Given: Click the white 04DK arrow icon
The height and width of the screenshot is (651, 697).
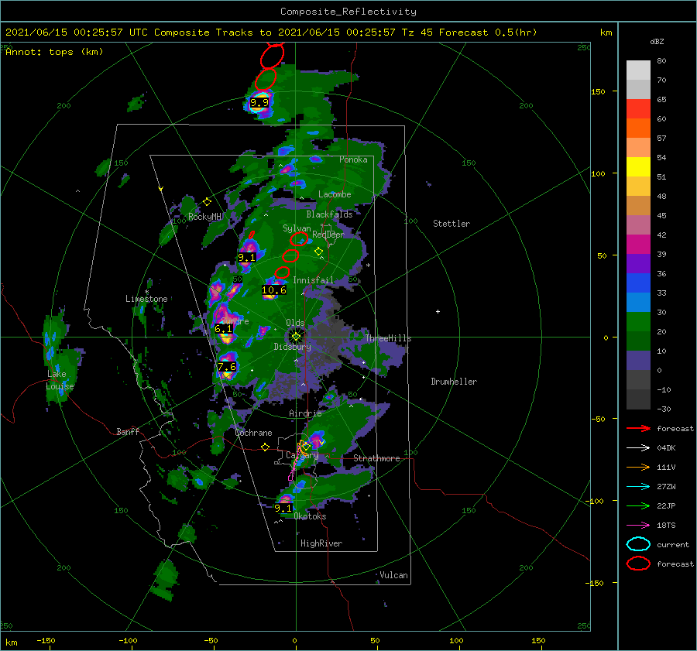Looking at the screenshot, I should pyautogui.click(x=638, y=447).
